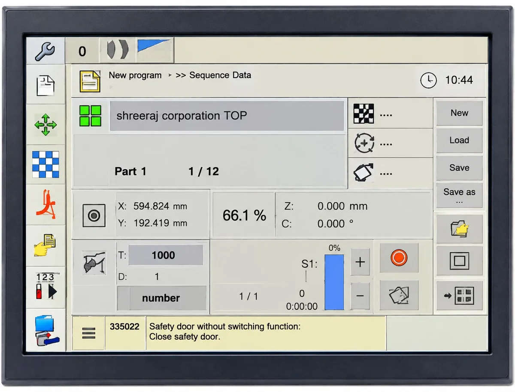Click the number button
The image size is (515, 392).
[x=161, y=298]
